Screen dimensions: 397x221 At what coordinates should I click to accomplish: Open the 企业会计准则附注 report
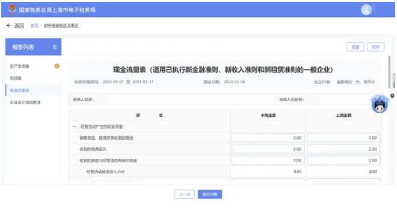(25, 102)
